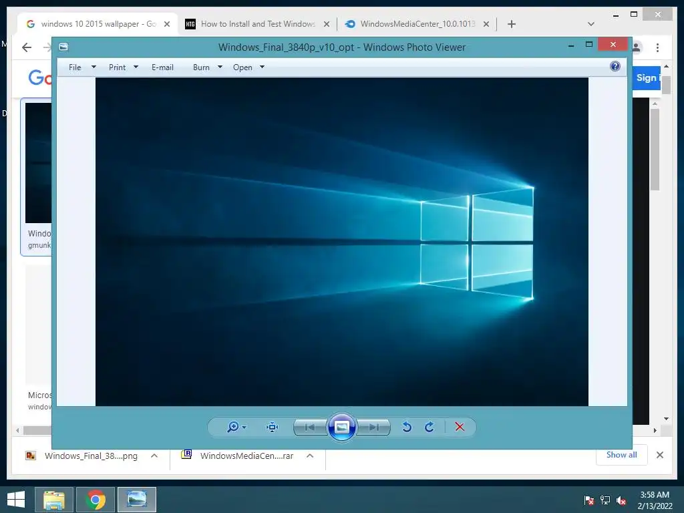
Task: Open a new Chrome tab
Action: [x=512, y=24]
